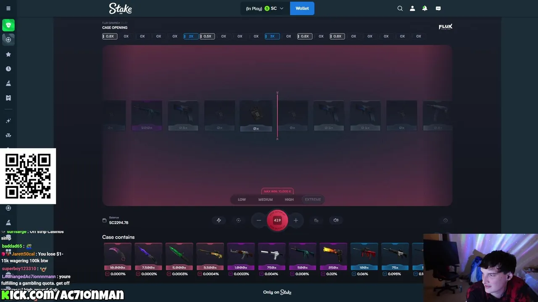Select the 1,000x AK rifle item

pos(241,256)
